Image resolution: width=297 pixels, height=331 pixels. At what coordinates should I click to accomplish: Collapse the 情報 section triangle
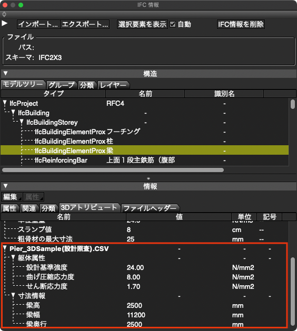(5, 186)
